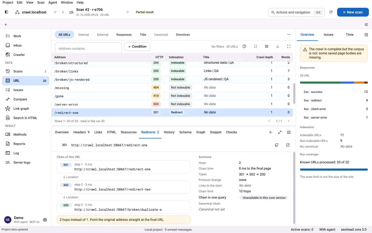The image size is (372, 233).
Task: Open the crawl.localhost project dropdown
Action: pos(55,12)
